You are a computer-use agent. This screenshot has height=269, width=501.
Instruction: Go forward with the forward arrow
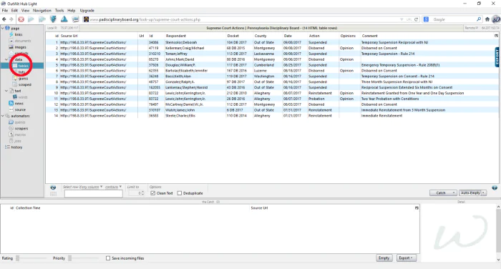pyautogui.click(x=11, y=19)
